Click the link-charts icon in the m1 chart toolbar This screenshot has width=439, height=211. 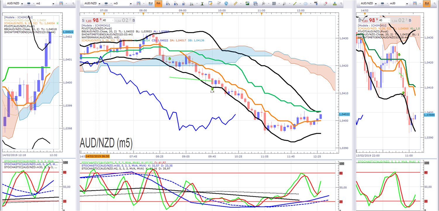point(29,4)
